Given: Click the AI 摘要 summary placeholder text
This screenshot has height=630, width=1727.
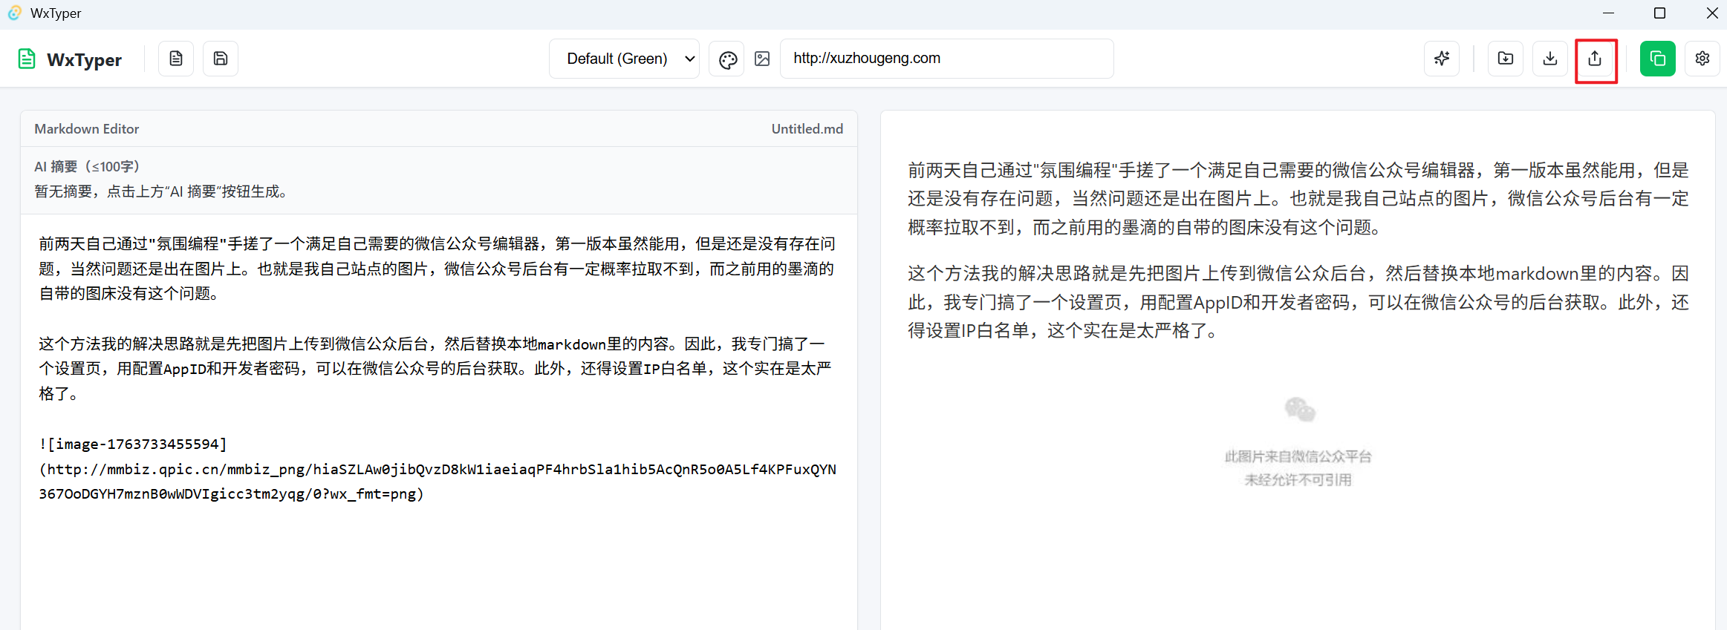Looking at the screenshot, I should (160, 191).
